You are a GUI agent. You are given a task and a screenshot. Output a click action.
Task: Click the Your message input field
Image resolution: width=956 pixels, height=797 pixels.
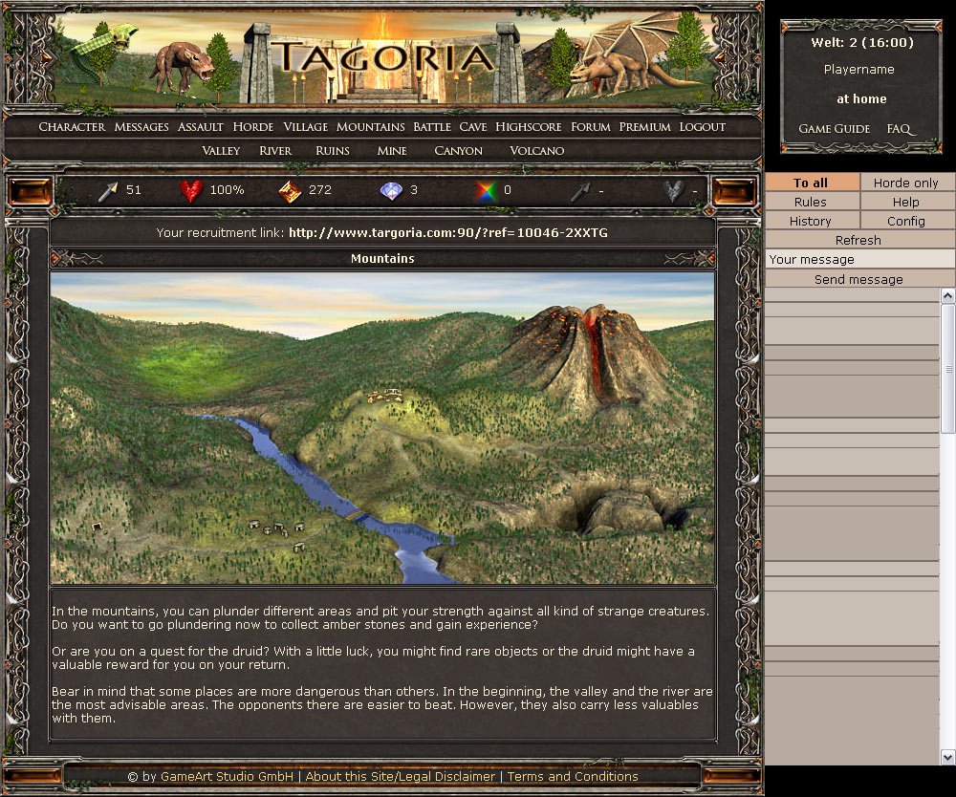click(859, 259)
